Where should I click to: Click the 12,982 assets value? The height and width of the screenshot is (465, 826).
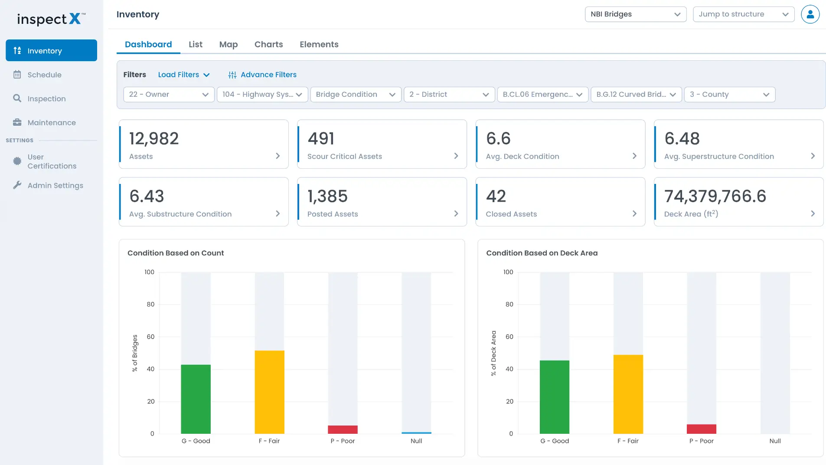(154, 139)
